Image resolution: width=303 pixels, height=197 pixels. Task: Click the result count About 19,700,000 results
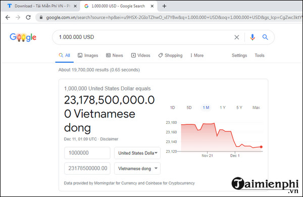click(x=99, y=70)
